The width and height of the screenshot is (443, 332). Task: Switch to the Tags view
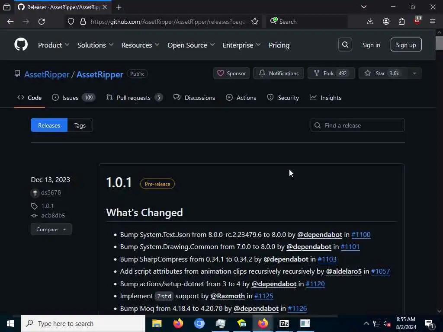80,125
